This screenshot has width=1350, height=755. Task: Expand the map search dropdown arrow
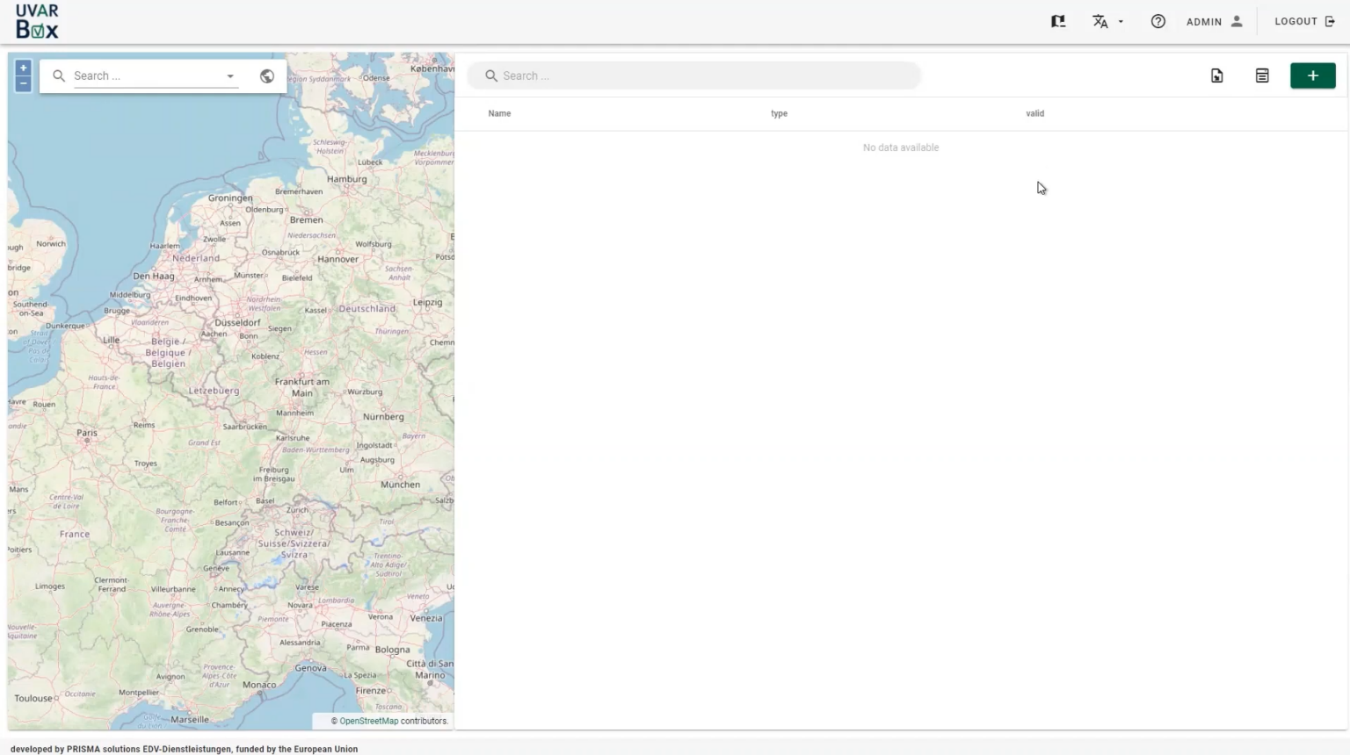pos(229,75)
